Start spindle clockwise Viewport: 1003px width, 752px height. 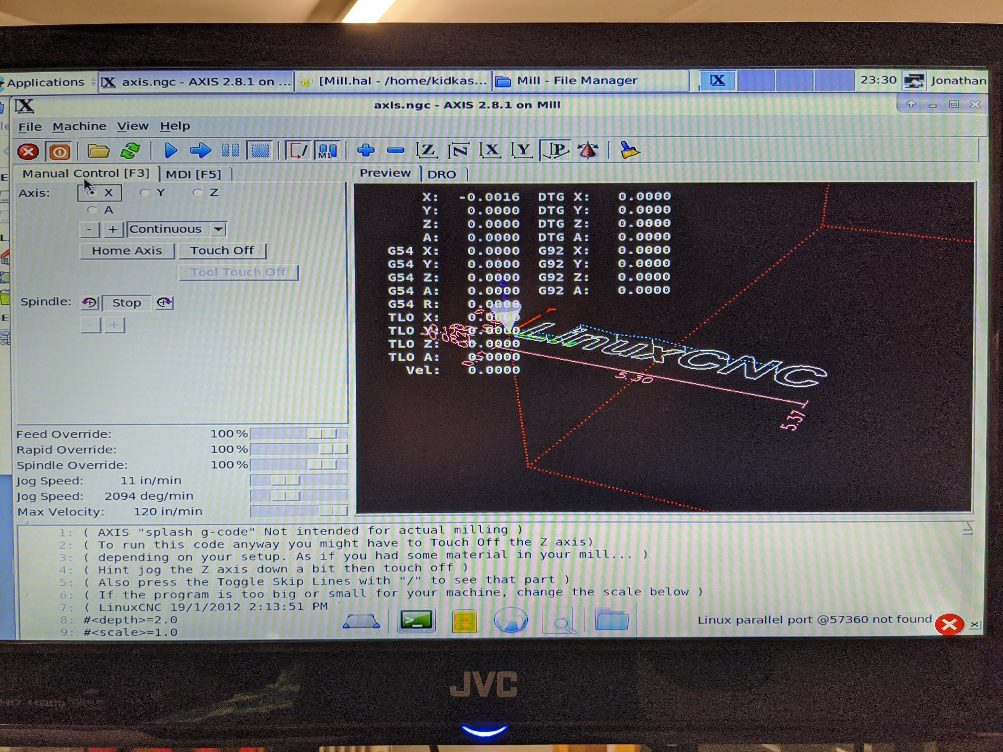point(164,302)
